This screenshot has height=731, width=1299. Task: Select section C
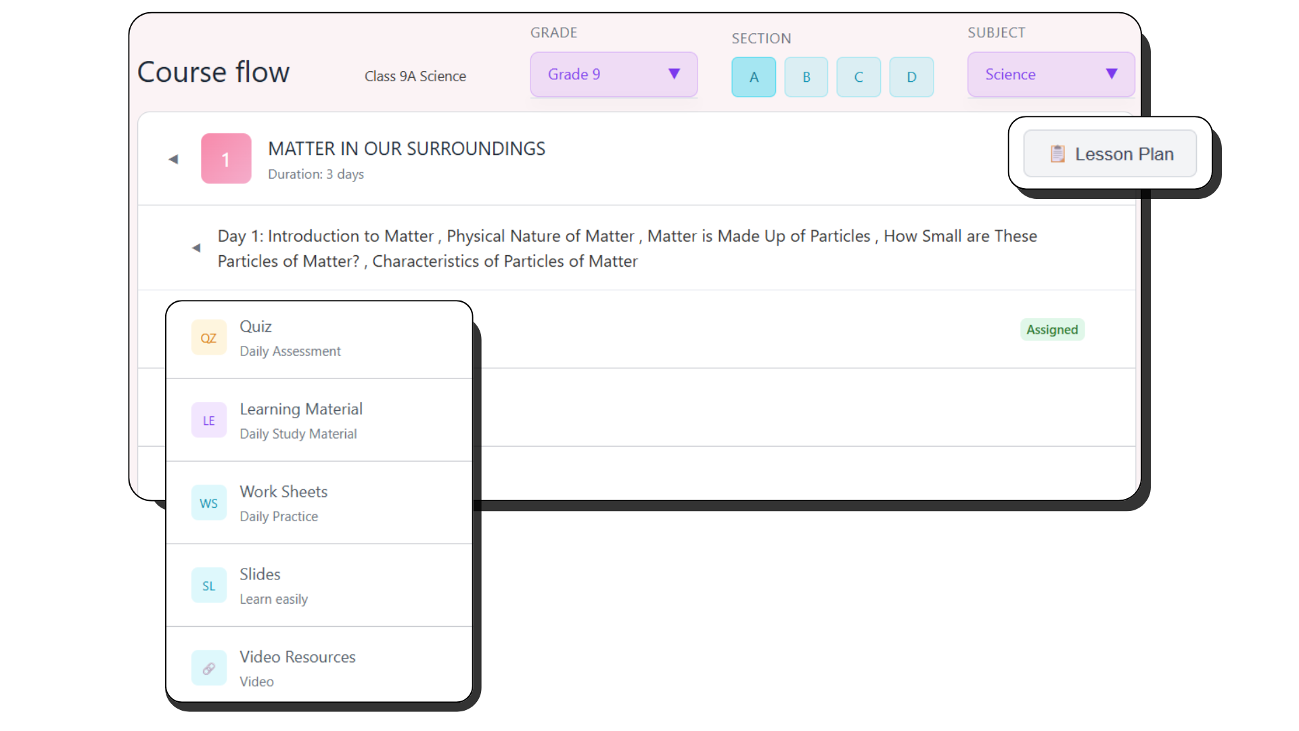858,76
